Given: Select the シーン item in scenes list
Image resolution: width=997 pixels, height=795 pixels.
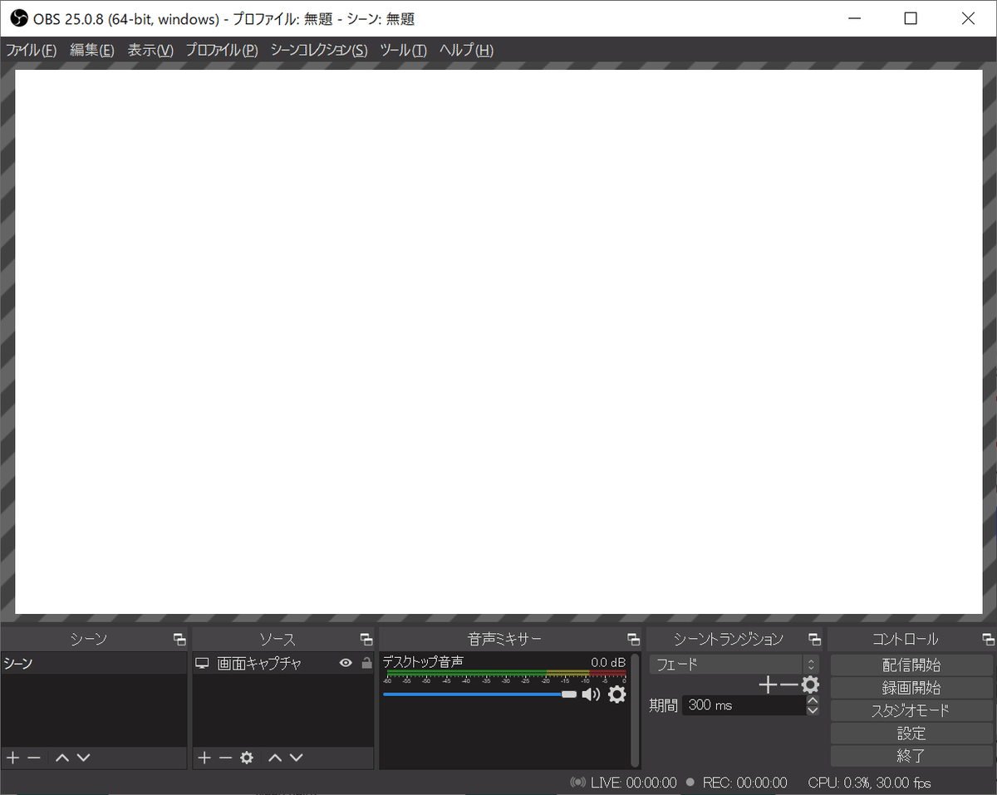Looking at the screenshot, I should [x=94, y=663].
